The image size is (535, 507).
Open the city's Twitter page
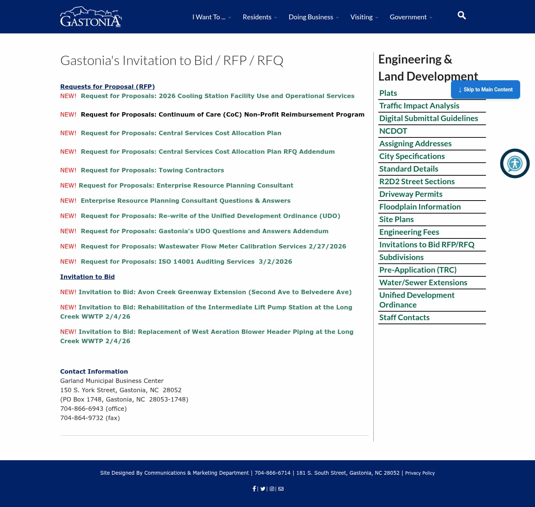tap(263, 489)
